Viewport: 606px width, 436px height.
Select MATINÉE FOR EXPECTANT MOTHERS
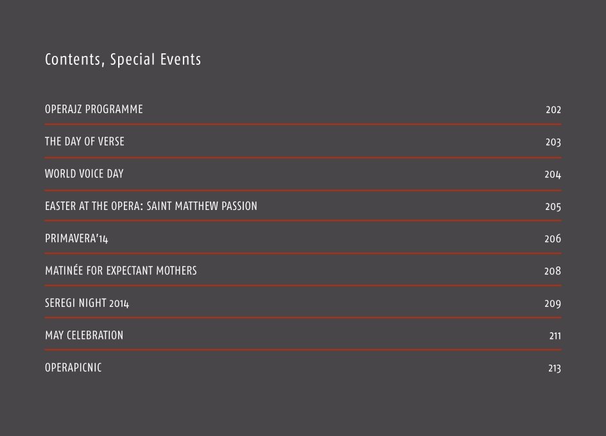click(x=121, y=270)
